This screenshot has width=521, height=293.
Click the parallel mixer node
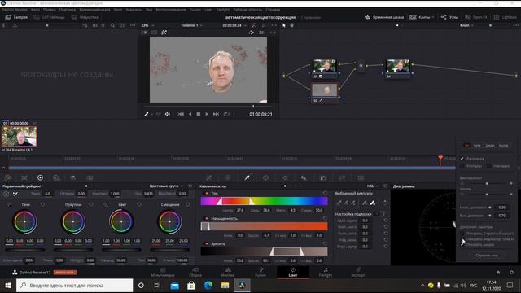click(361, 66)
